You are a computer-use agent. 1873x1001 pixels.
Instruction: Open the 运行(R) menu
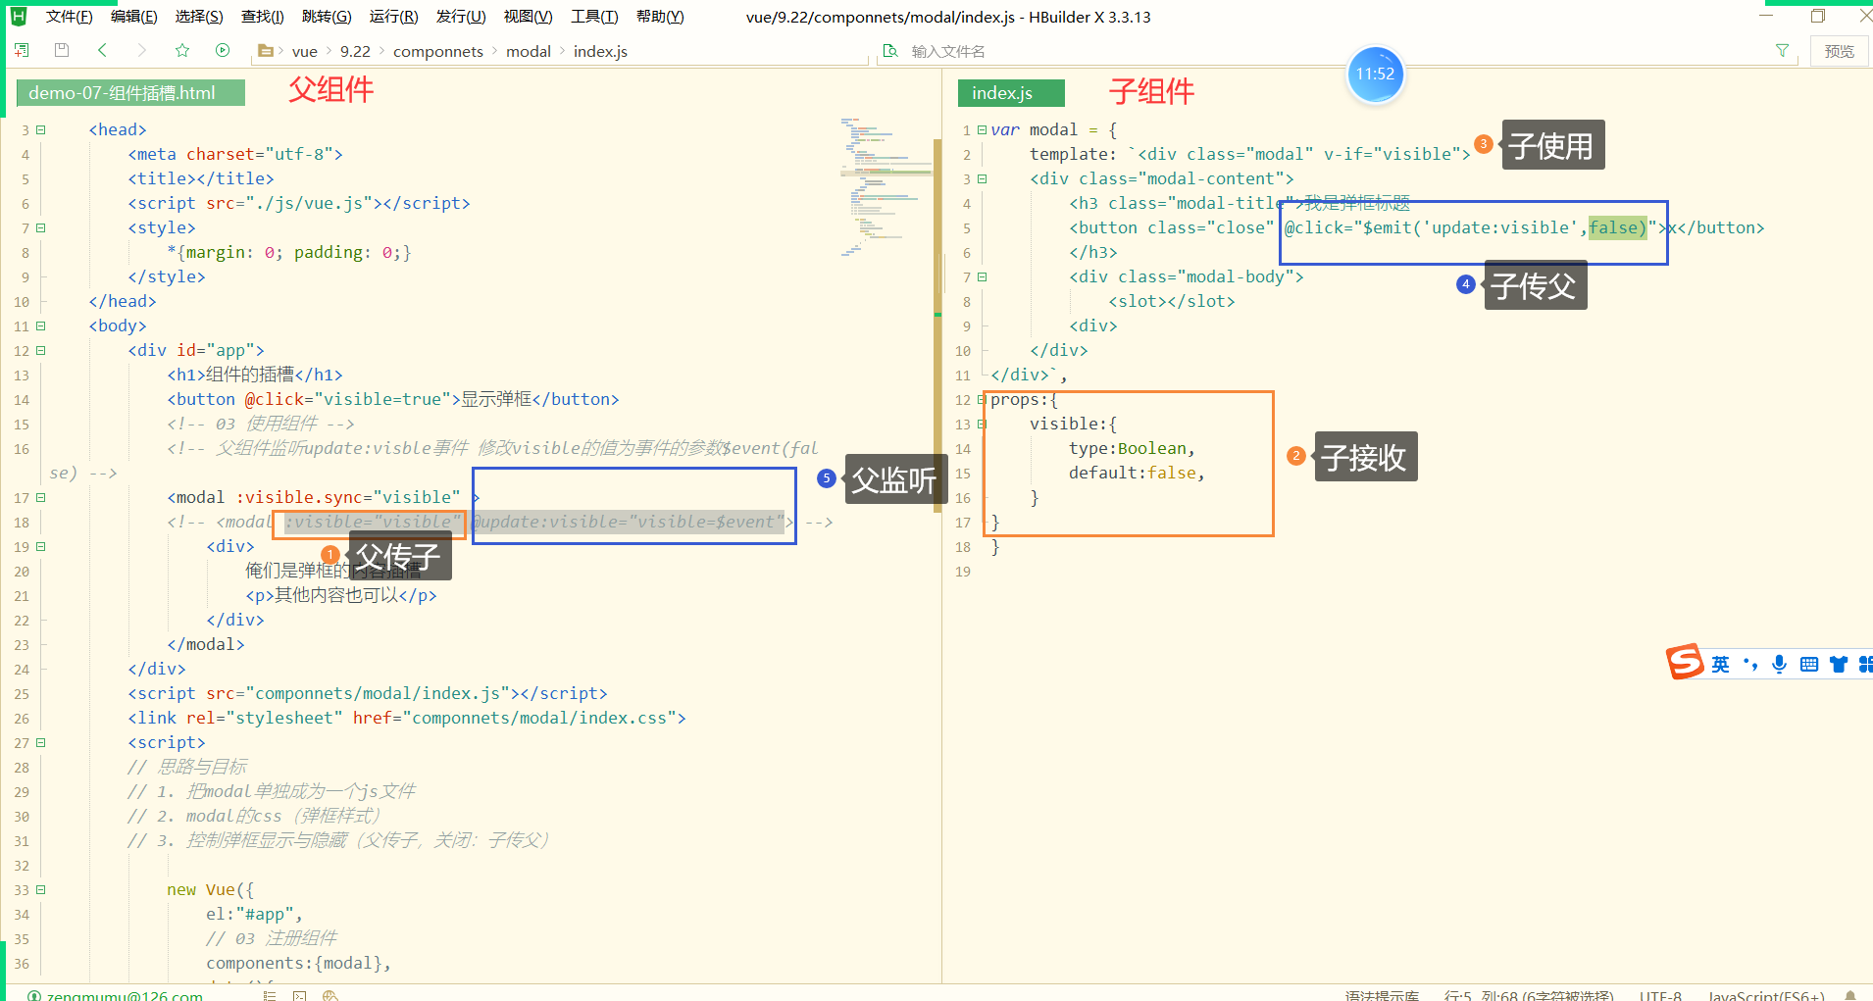pyautogui.click(x=393, y=17)
